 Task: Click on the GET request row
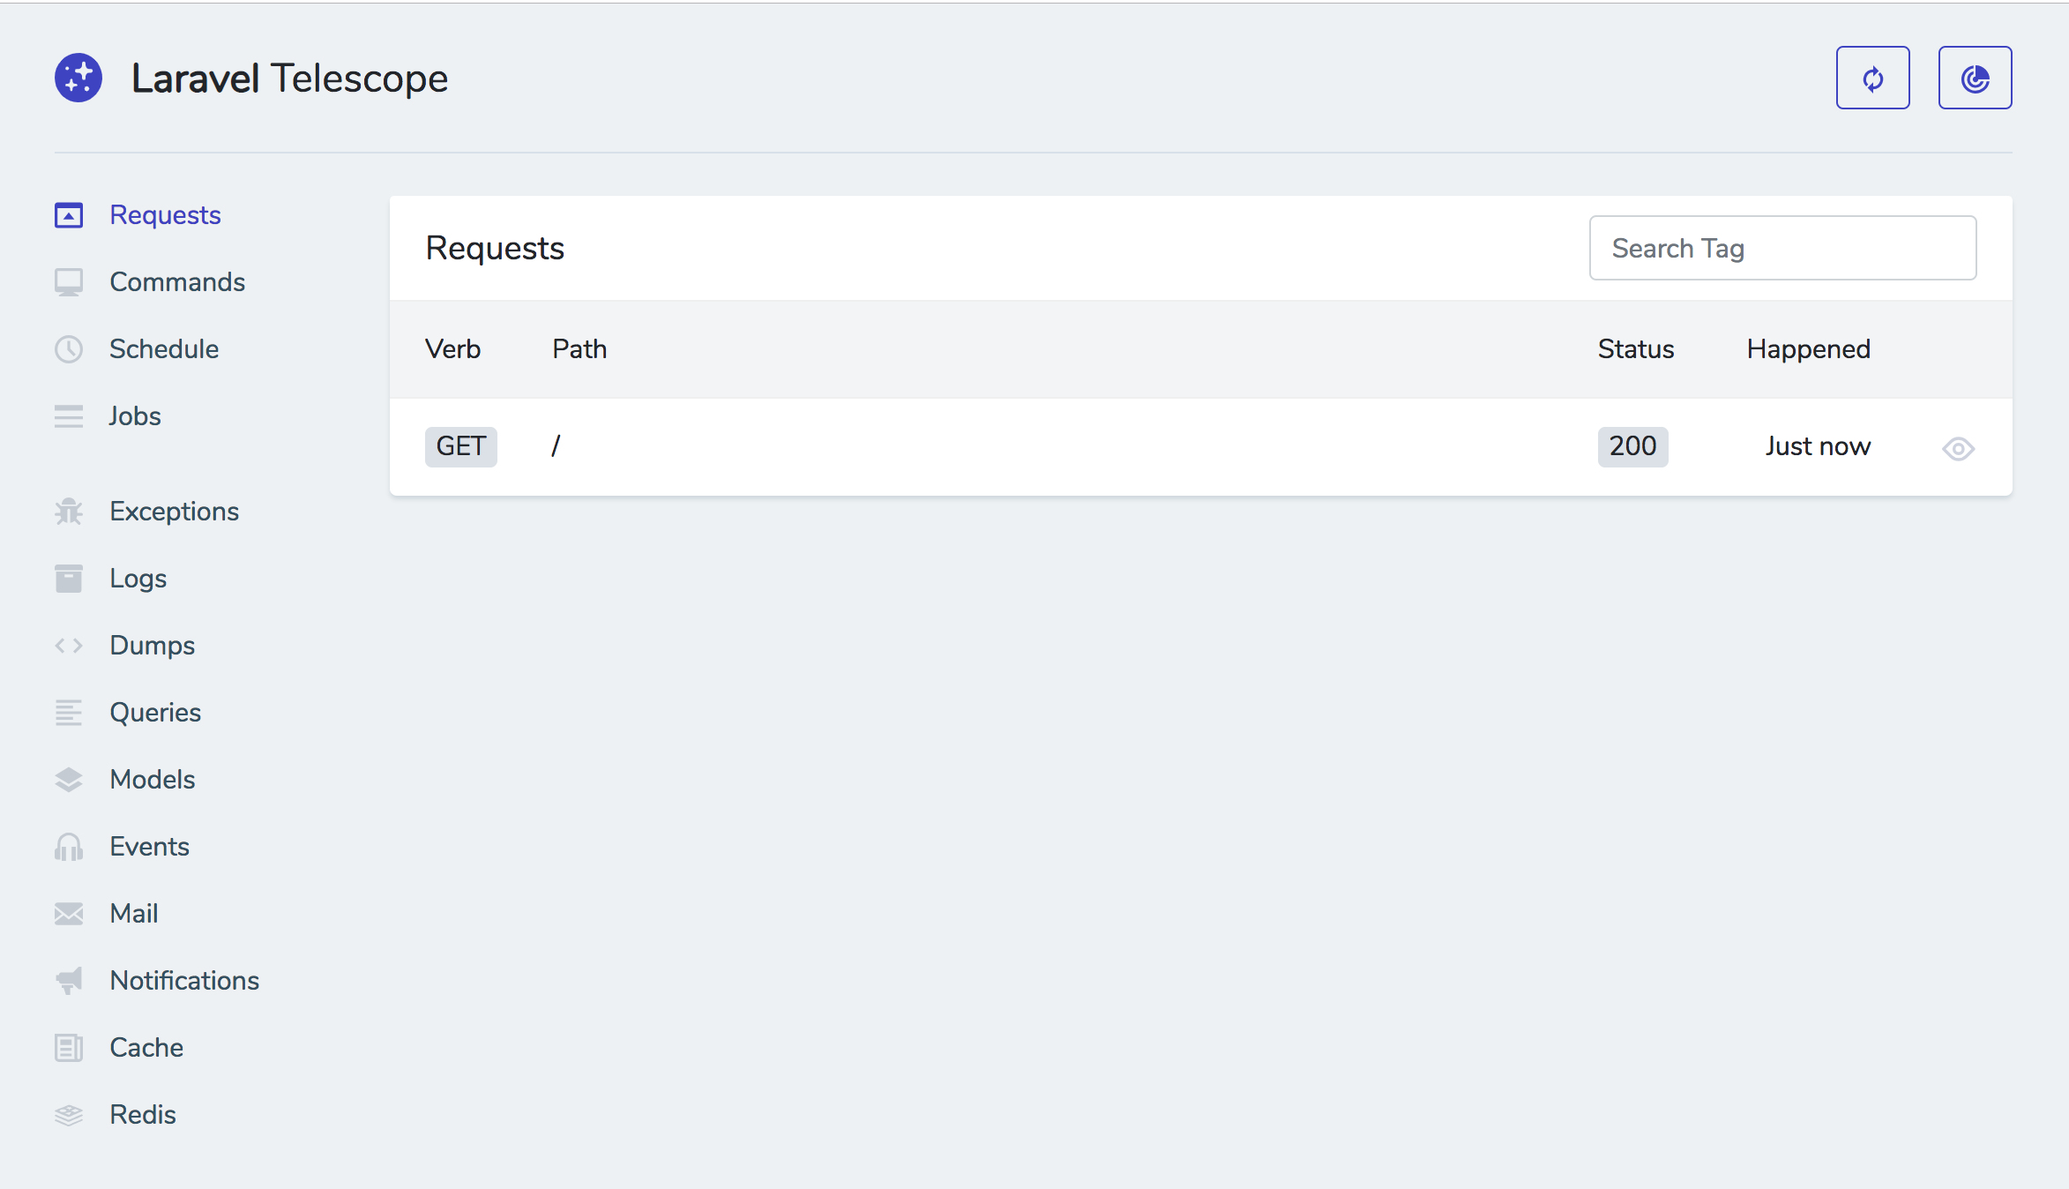pos(1201,446)
